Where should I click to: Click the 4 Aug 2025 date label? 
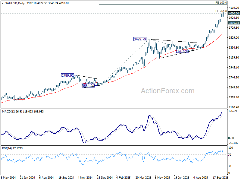pyautogui.click(x=201, y=178)
